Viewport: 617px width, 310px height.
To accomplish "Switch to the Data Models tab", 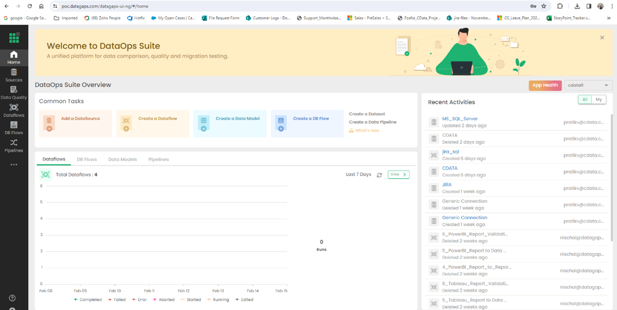I will (x=122, y=159).
